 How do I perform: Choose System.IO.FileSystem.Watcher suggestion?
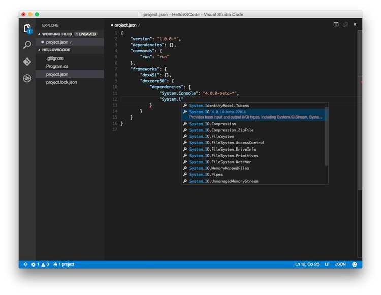[x=254, y=162]
